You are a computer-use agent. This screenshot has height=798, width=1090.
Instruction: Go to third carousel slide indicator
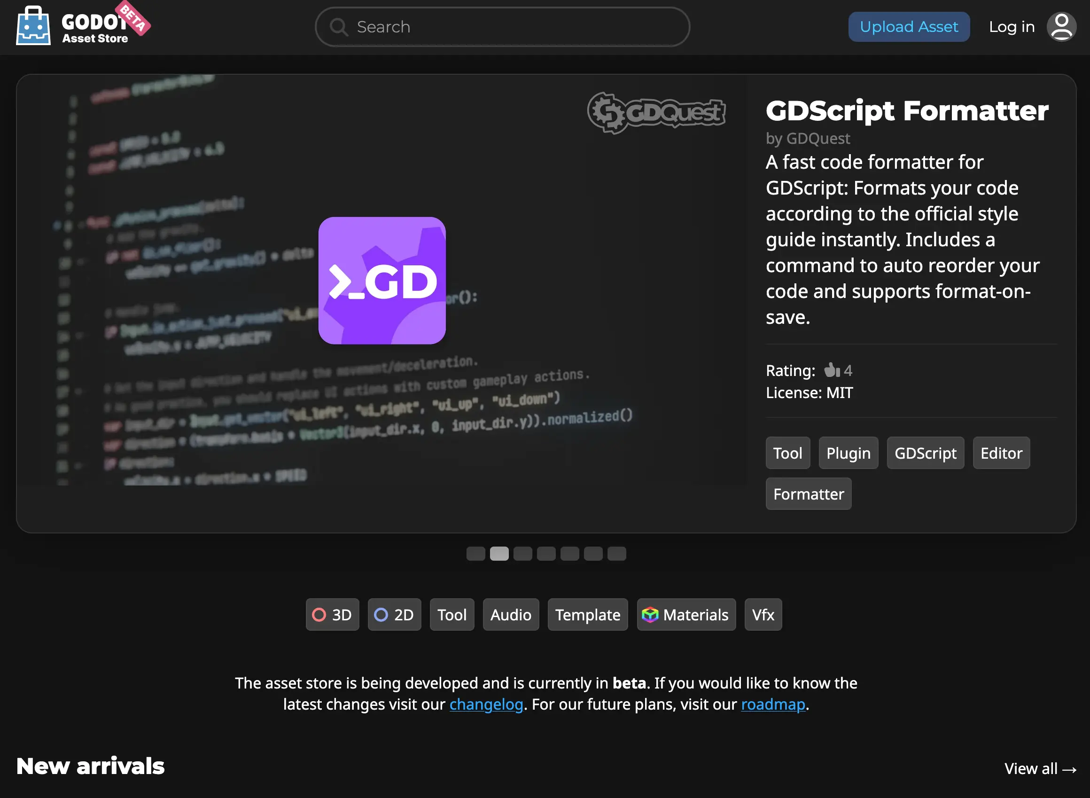pos(522,554)
